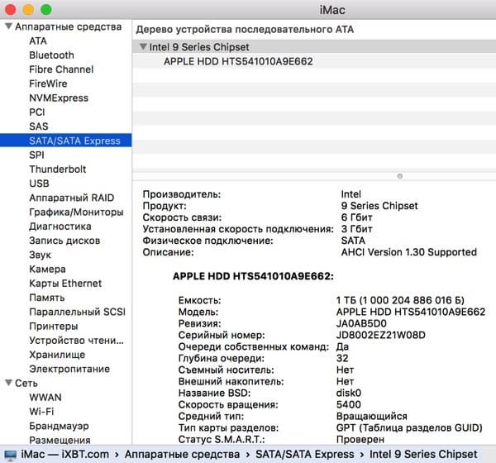The width and height of the screenshot is (496, 463).
Task: Open Fibre Channel category
Action: point(61,69)
